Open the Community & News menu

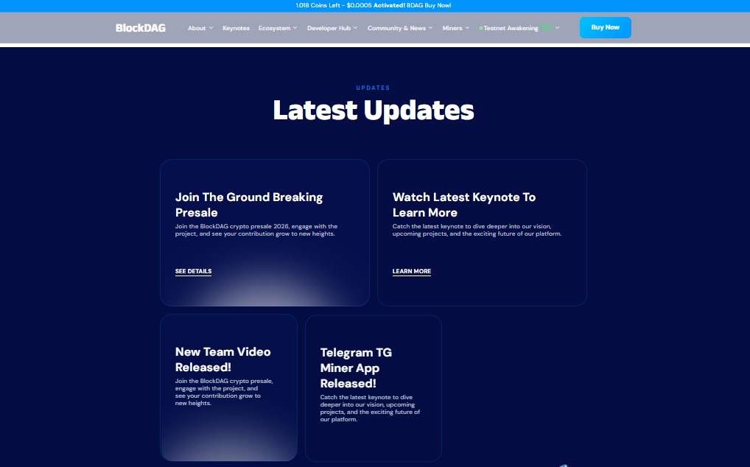(396, 28)
